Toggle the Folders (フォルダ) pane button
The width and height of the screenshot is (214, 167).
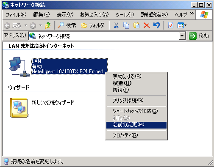pos(93,25)
